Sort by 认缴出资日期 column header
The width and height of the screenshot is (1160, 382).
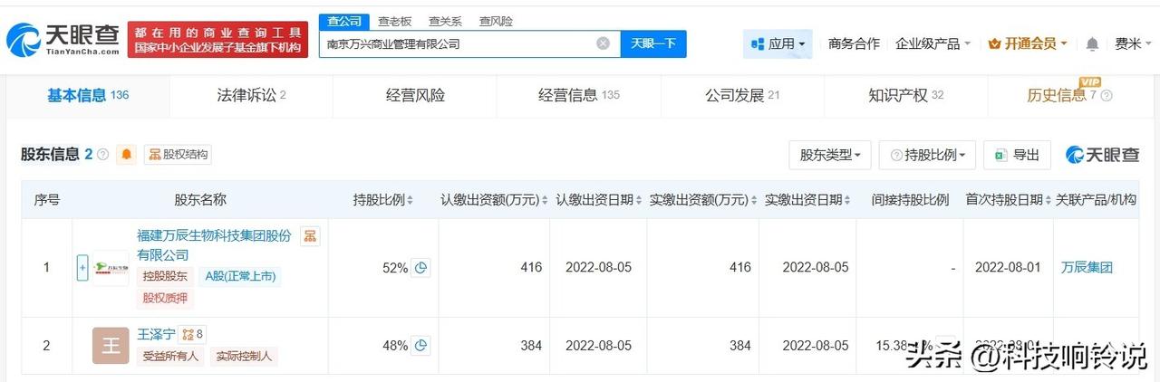coord(598,199)
